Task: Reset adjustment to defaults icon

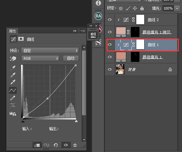Action: pyautogui.click(x=56, y=145)
